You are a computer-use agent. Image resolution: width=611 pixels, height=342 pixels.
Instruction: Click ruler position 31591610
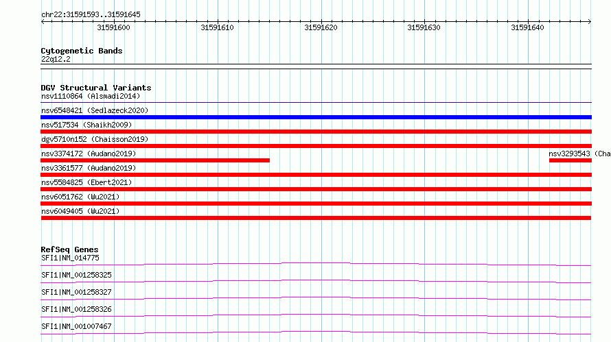tap(217, 27)
